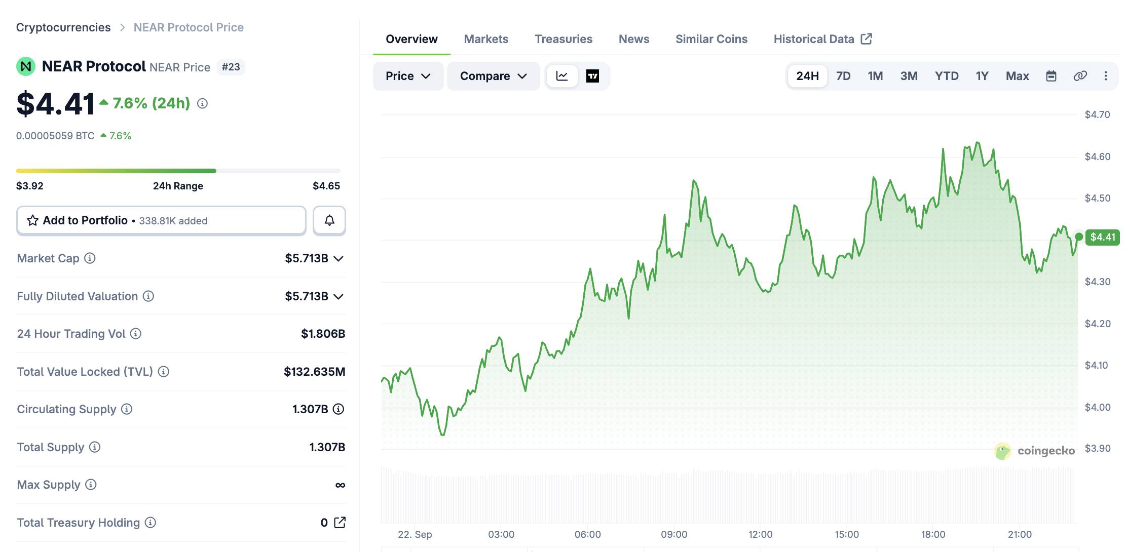Click the $3.92 range low value
Viewport: 1126px width, 552px height.
30,186
